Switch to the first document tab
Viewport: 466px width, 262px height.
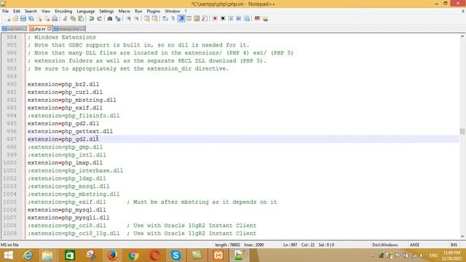click(15, 29)
